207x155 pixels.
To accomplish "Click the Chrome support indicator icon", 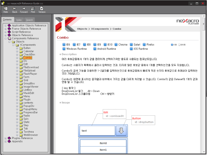I will click(x=116, y=45).
